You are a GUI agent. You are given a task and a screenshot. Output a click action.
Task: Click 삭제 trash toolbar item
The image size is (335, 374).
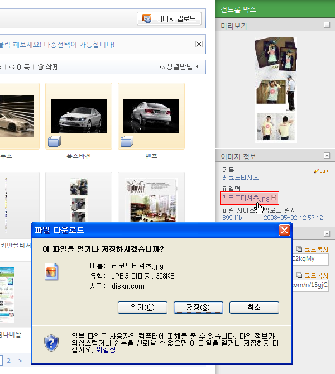[48, 67]
